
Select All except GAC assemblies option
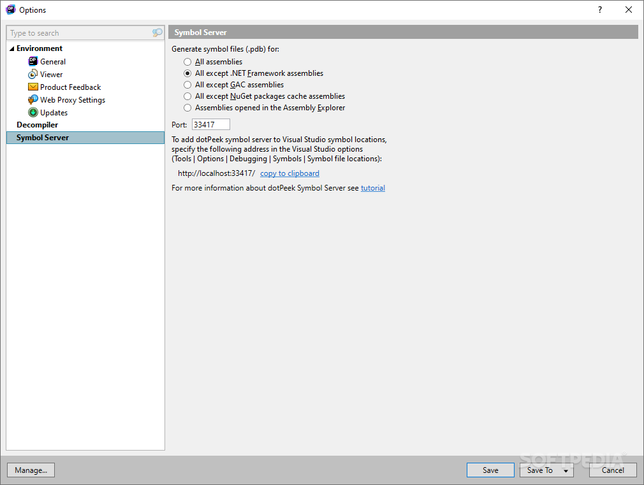pyautogui.click(x=187, y=85)
